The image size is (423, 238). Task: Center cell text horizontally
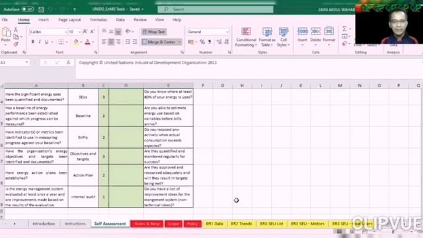pos(111,42)
